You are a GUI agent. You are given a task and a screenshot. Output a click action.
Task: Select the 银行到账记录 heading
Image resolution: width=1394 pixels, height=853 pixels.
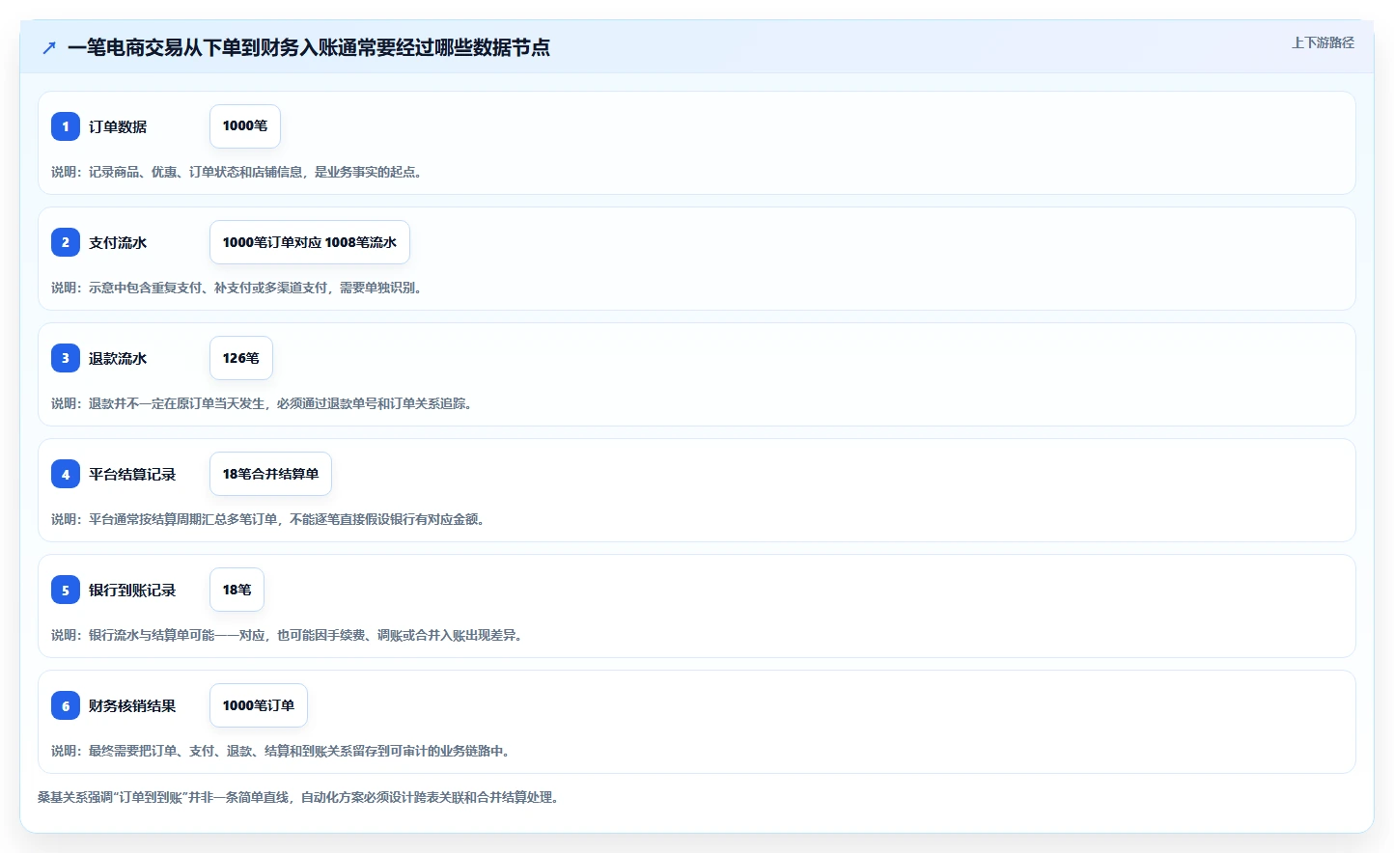132,590
